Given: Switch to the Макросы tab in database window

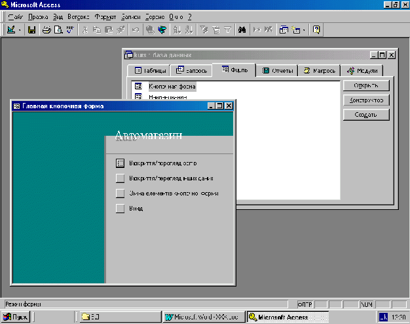Looking at the screenshot, I should click(319, 70).
